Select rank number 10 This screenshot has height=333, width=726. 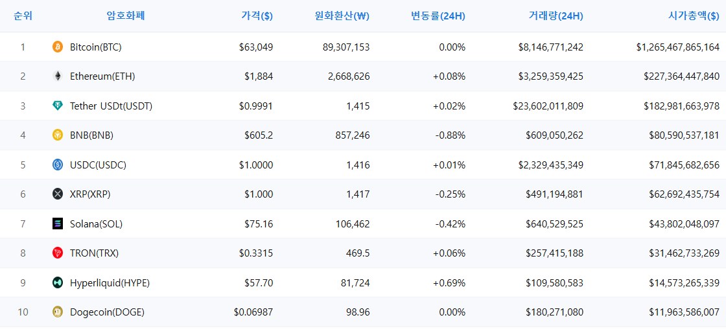tap(23, 313)
